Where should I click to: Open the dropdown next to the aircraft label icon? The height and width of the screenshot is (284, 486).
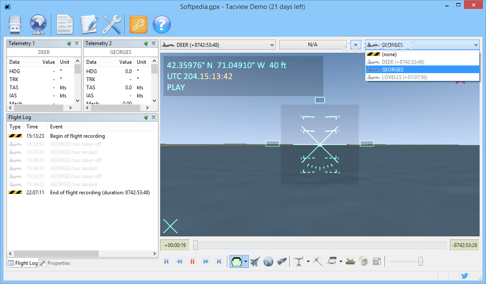click(341, 261)
